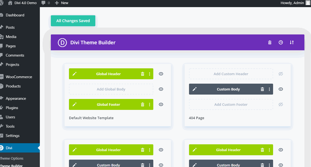Click the Divi Theme Builder title

[x=93, y=42]
